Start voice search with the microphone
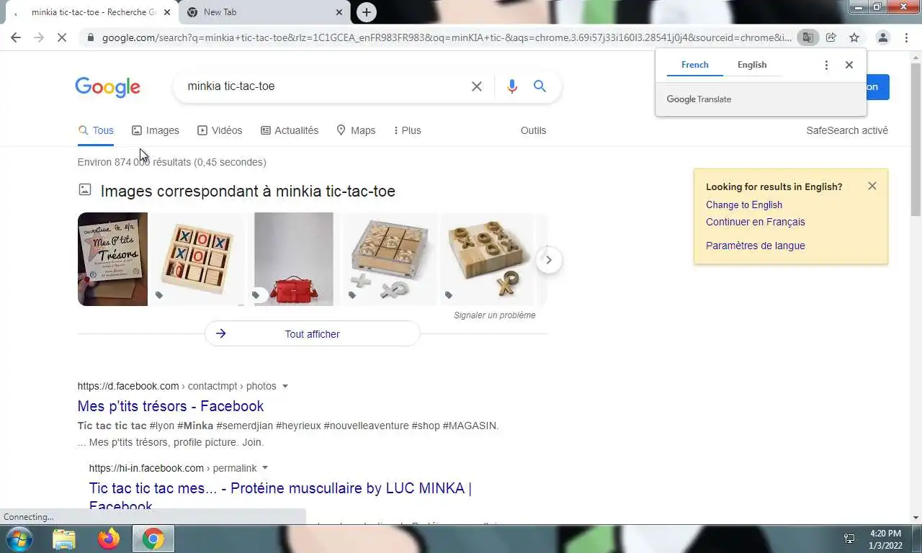 coord(512,86)
